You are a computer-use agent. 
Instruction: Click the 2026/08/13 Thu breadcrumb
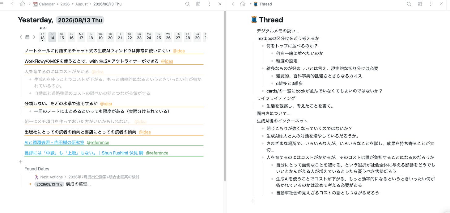coord(107,4)
